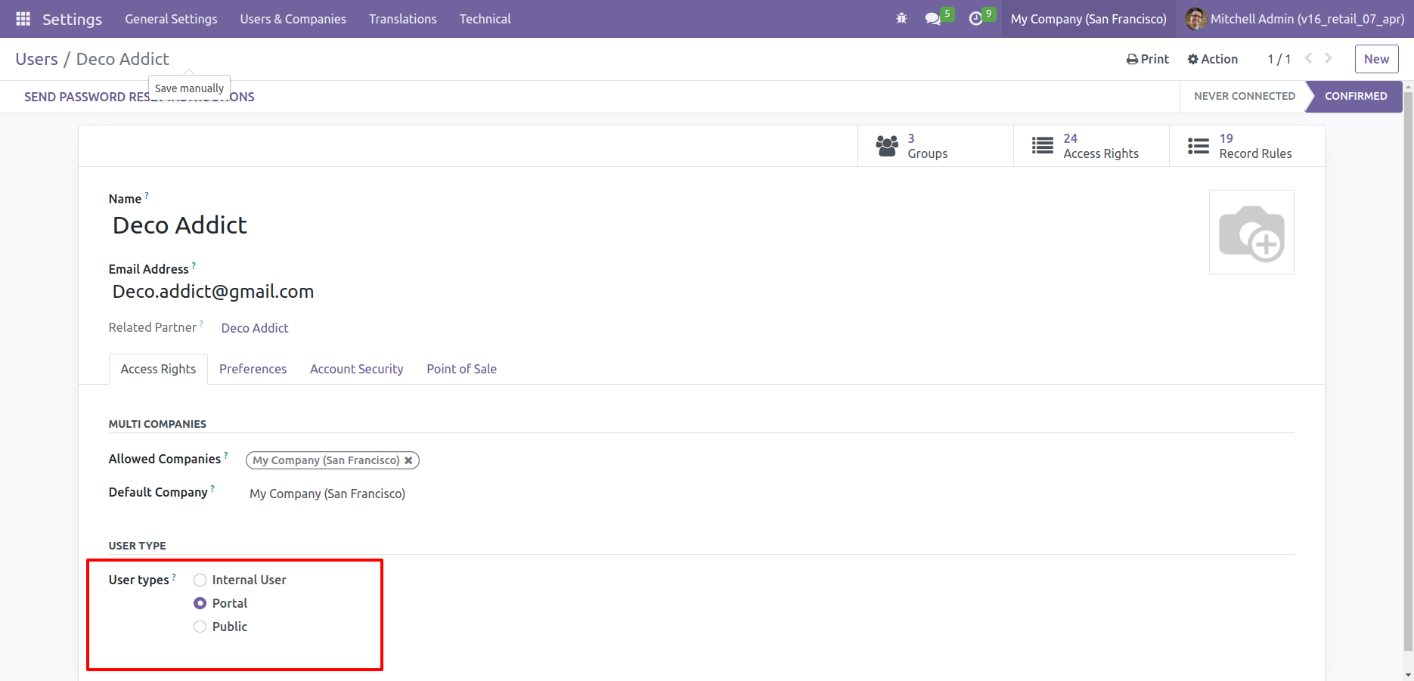Open the 24 Access Rights stat button

coord(1091,146)
